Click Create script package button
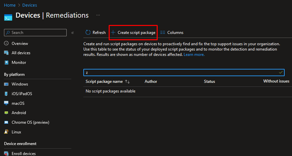The width and height of the screenshot is (292, 156). [x=133, y=33]
